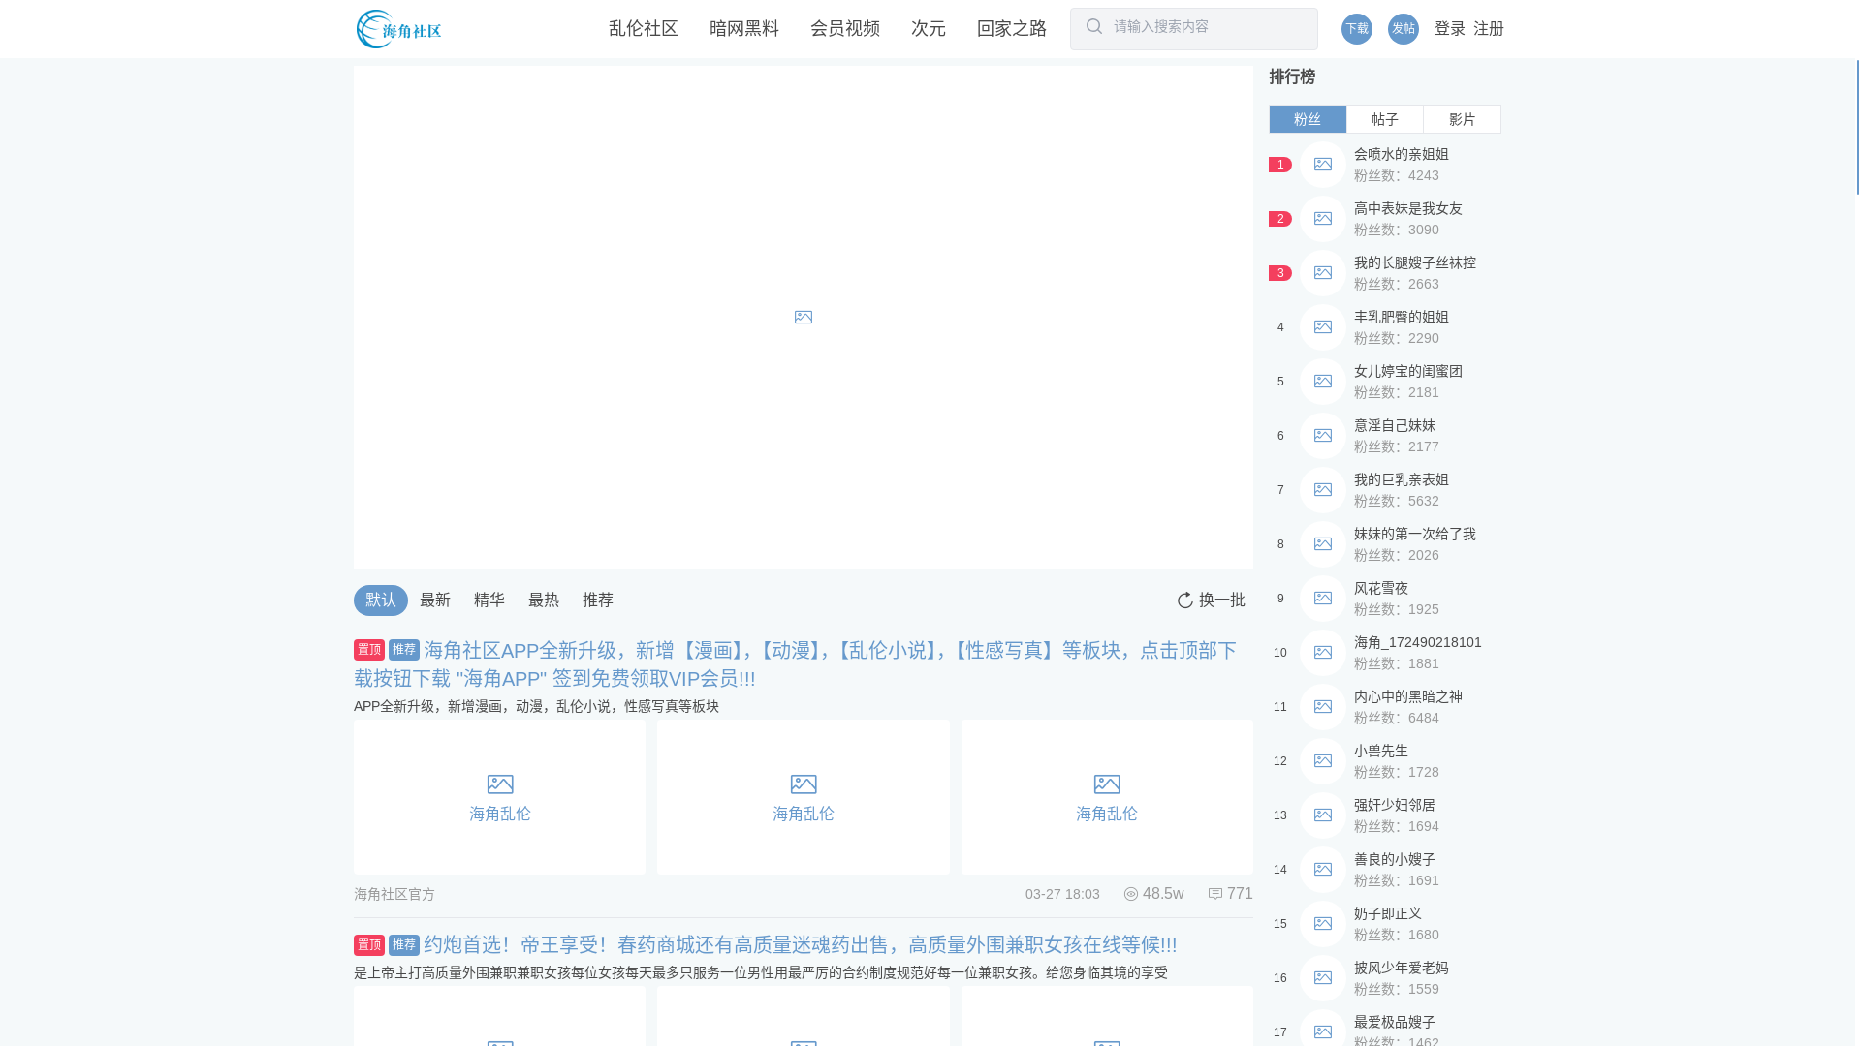The height and width of the screenshot is (1046, 1861).
Task: Show 推荐 posts in the filter row
Action: (x=598, y=600)
